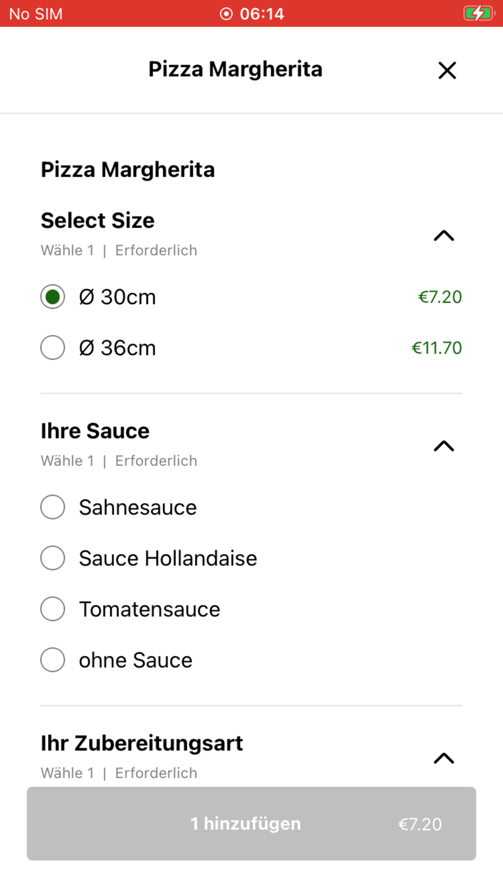Image resolution: width=503 pixels, height=894 pixels.
Task: Tap the Sauce Hollandaise label text
Action: pyautogui.click(x=168, y=558)
